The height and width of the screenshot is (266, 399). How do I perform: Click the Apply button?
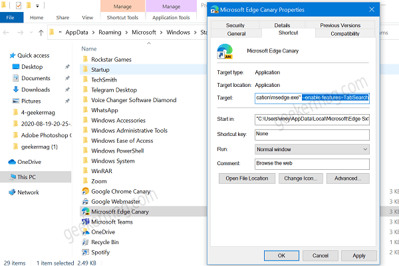click(359, 255)
